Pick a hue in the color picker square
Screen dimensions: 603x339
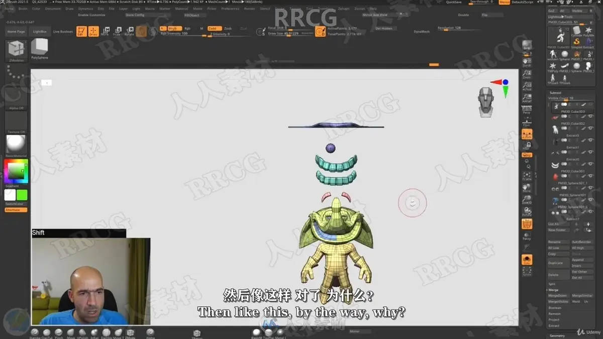pos(16,172)
